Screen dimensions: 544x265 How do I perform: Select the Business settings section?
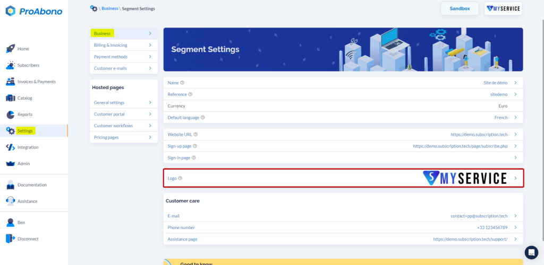coord(123,33)
